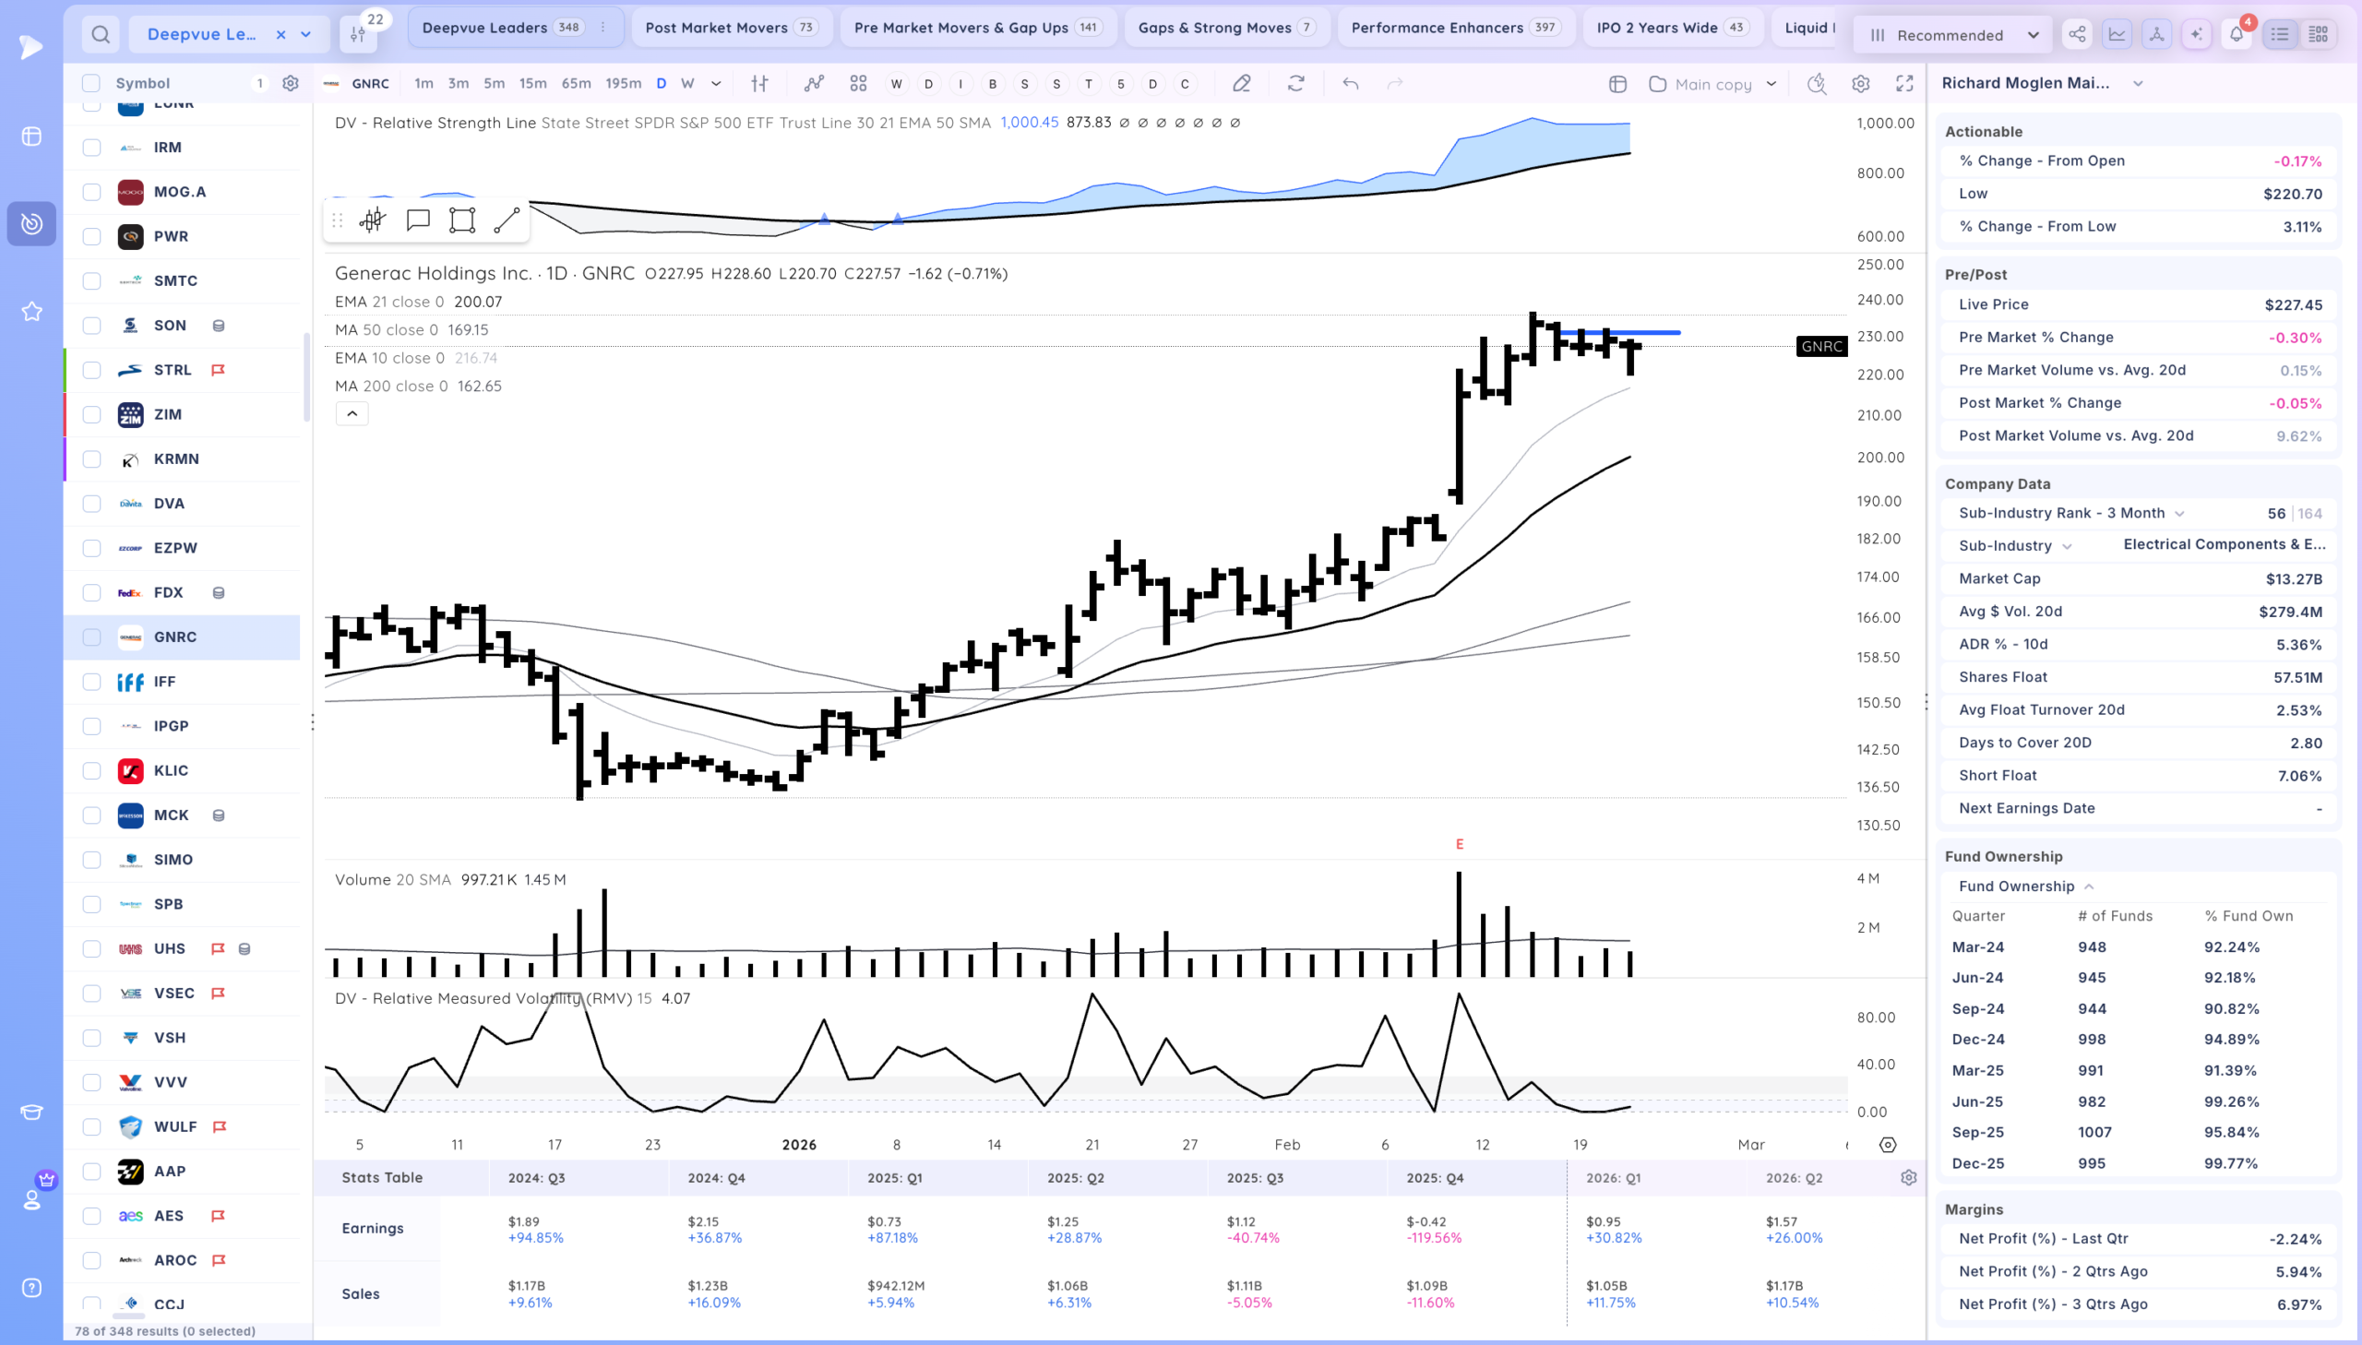Toggle the select-all Symbol checkbox
The image size is (2362, 1345).
coord(90,83)
